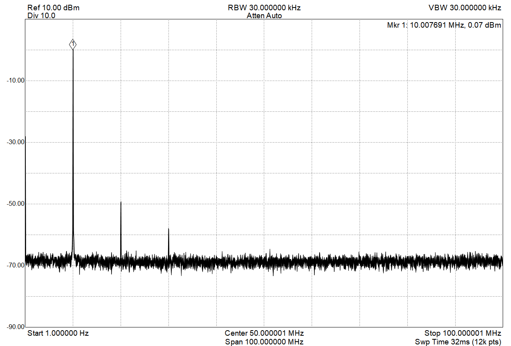Click the -70.00 axis label
511x346 pixels.
[15, 265]
